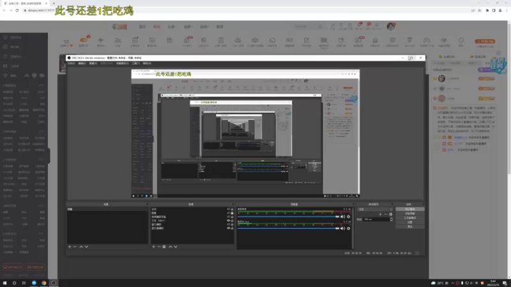Click gift box icon in Douyu streamer toolbar

[x=169, y=40]
